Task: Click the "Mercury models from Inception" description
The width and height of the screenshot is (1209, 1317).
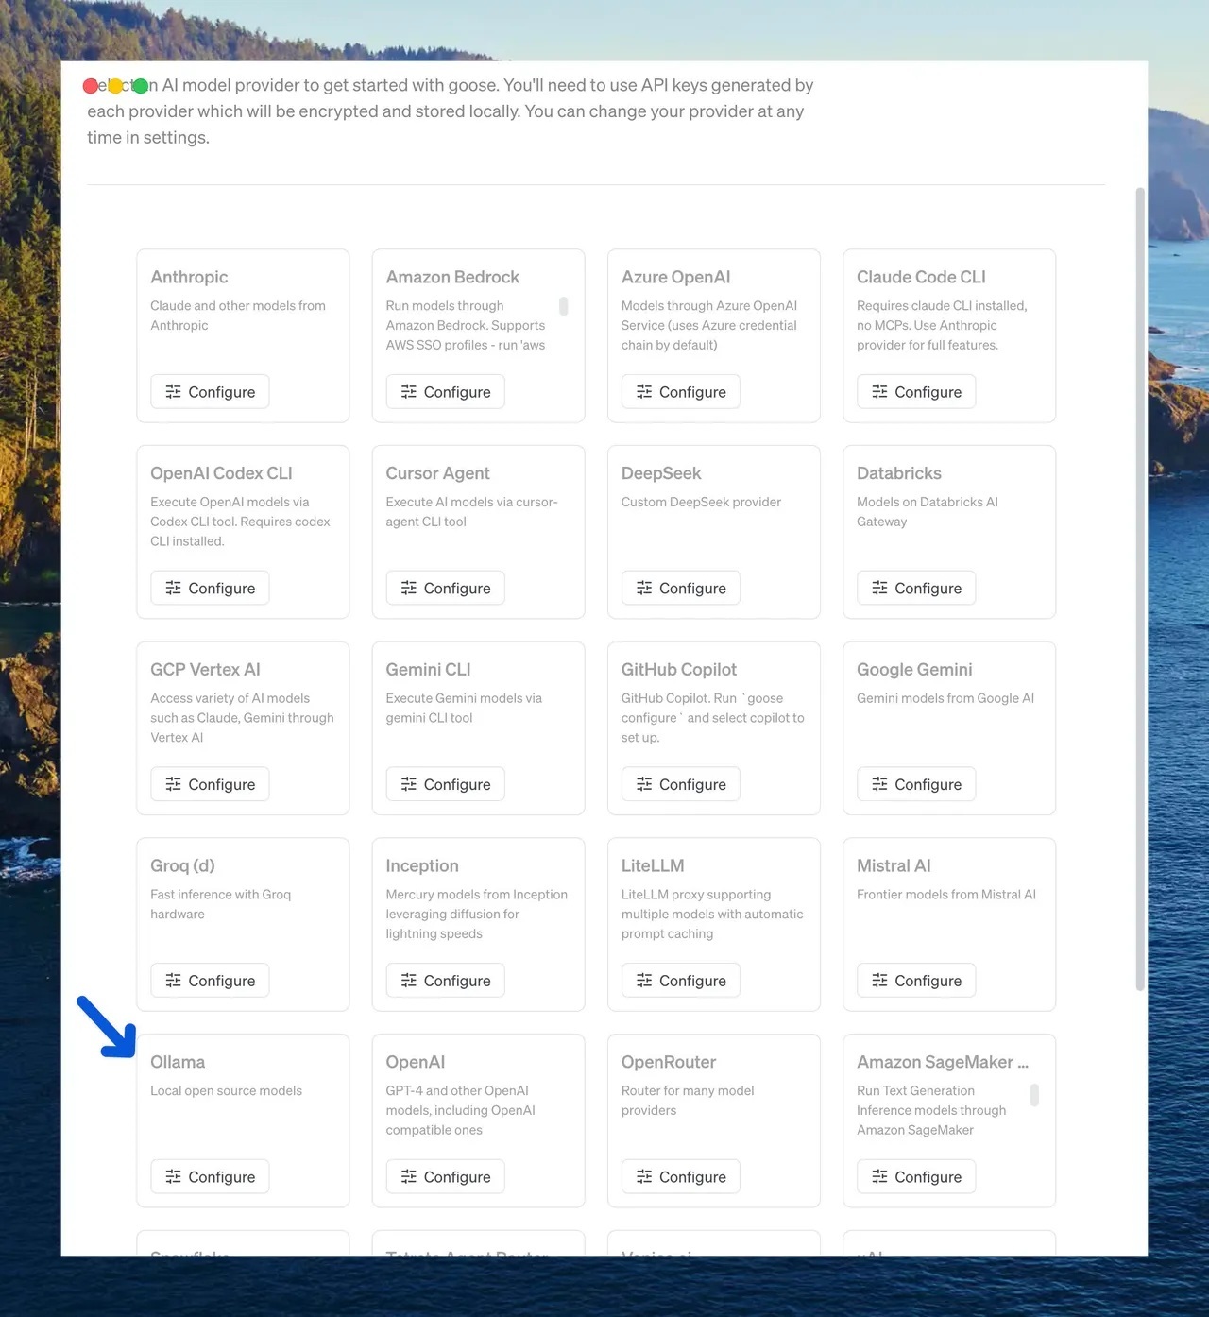Action: [477, 914]
